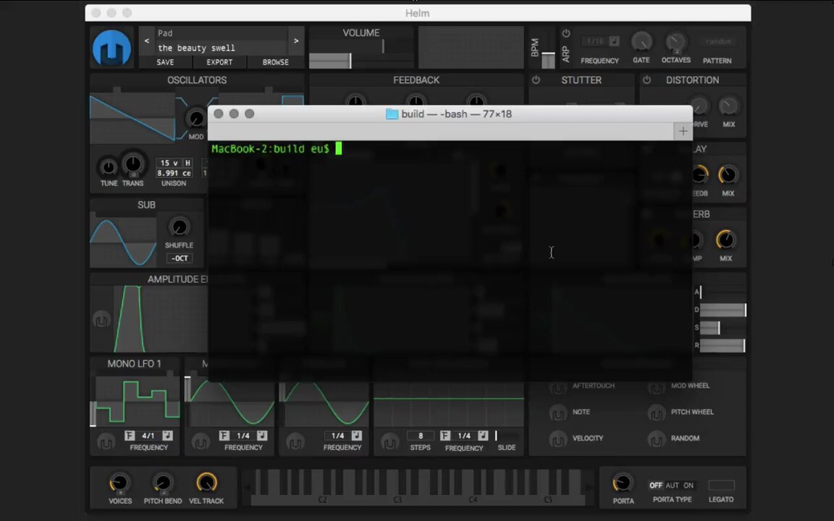Go to previous preset with left arrow
The image size is (834, 521).
pyautogui.click(x=147, y=41)
